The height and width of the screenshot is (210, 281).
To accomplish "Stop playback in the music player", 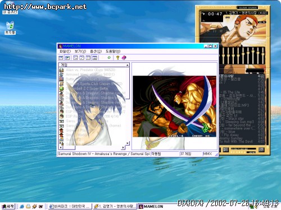I will (x=221, y=31).
